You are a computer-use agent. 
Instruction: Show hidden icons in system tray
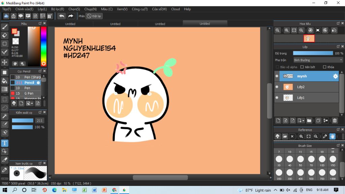pos(276,190)
